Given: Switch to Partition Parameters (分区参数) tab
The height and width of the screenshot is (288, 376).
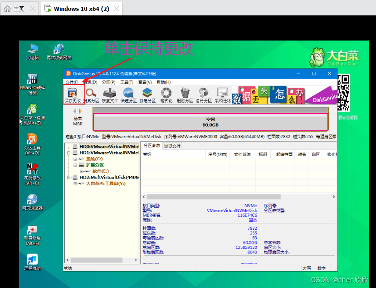Looking at the screenshot, I should coord(152,146).
